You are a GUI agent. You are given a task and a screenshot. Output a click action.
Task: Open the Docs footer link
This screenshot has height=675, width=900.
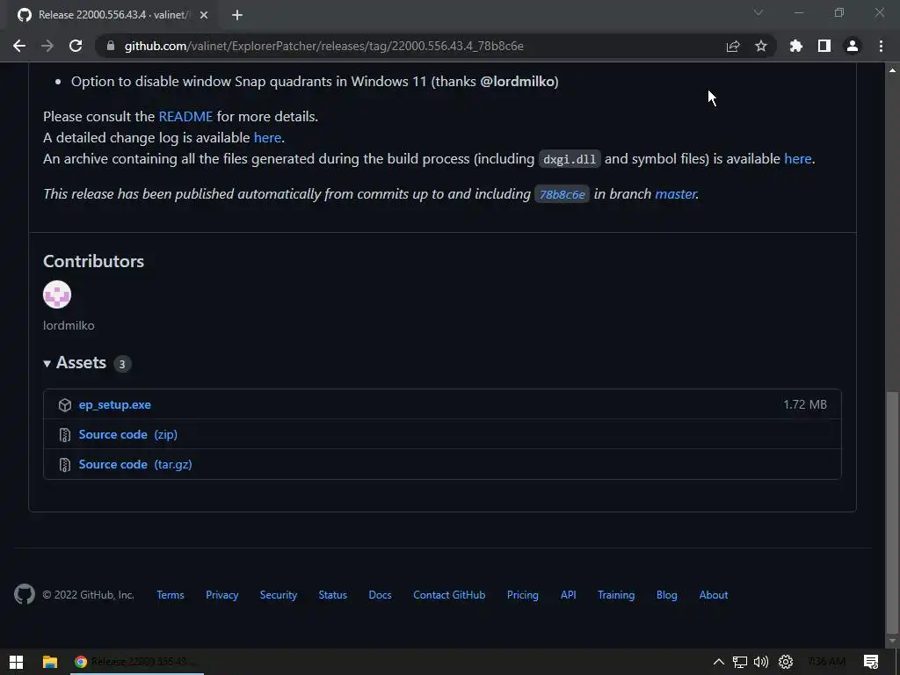pyautogui.click(x=380, y=595)
